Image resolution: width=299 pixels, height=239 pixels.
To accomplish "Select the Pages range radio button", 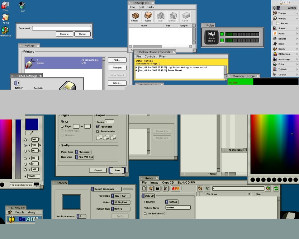I will click(62, 126).
